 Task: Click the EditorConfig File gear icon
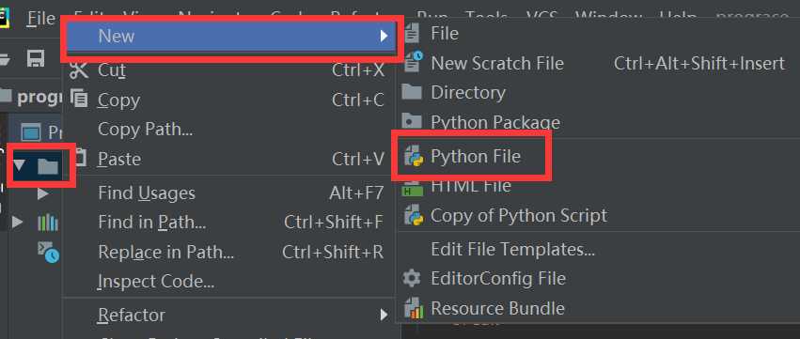[412, 278]
